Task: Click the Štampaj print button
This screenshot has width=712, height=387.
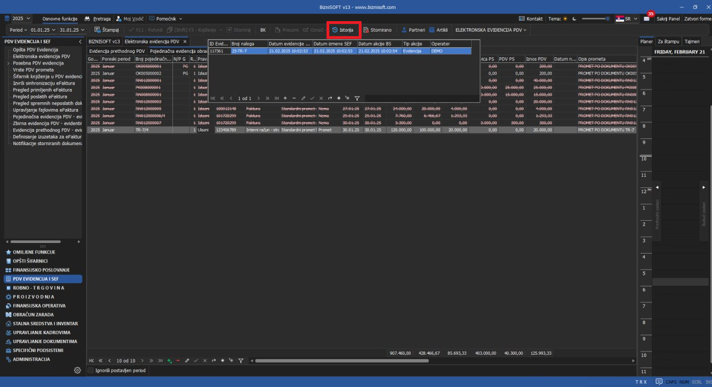Action: point(106,30)
